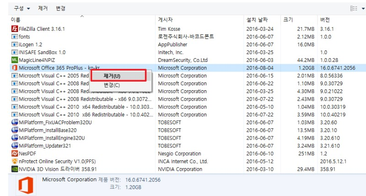Click the 변경 toolbar button
Image resolution: width=366 pixels, height=196 pixels.
pos(61,8)
